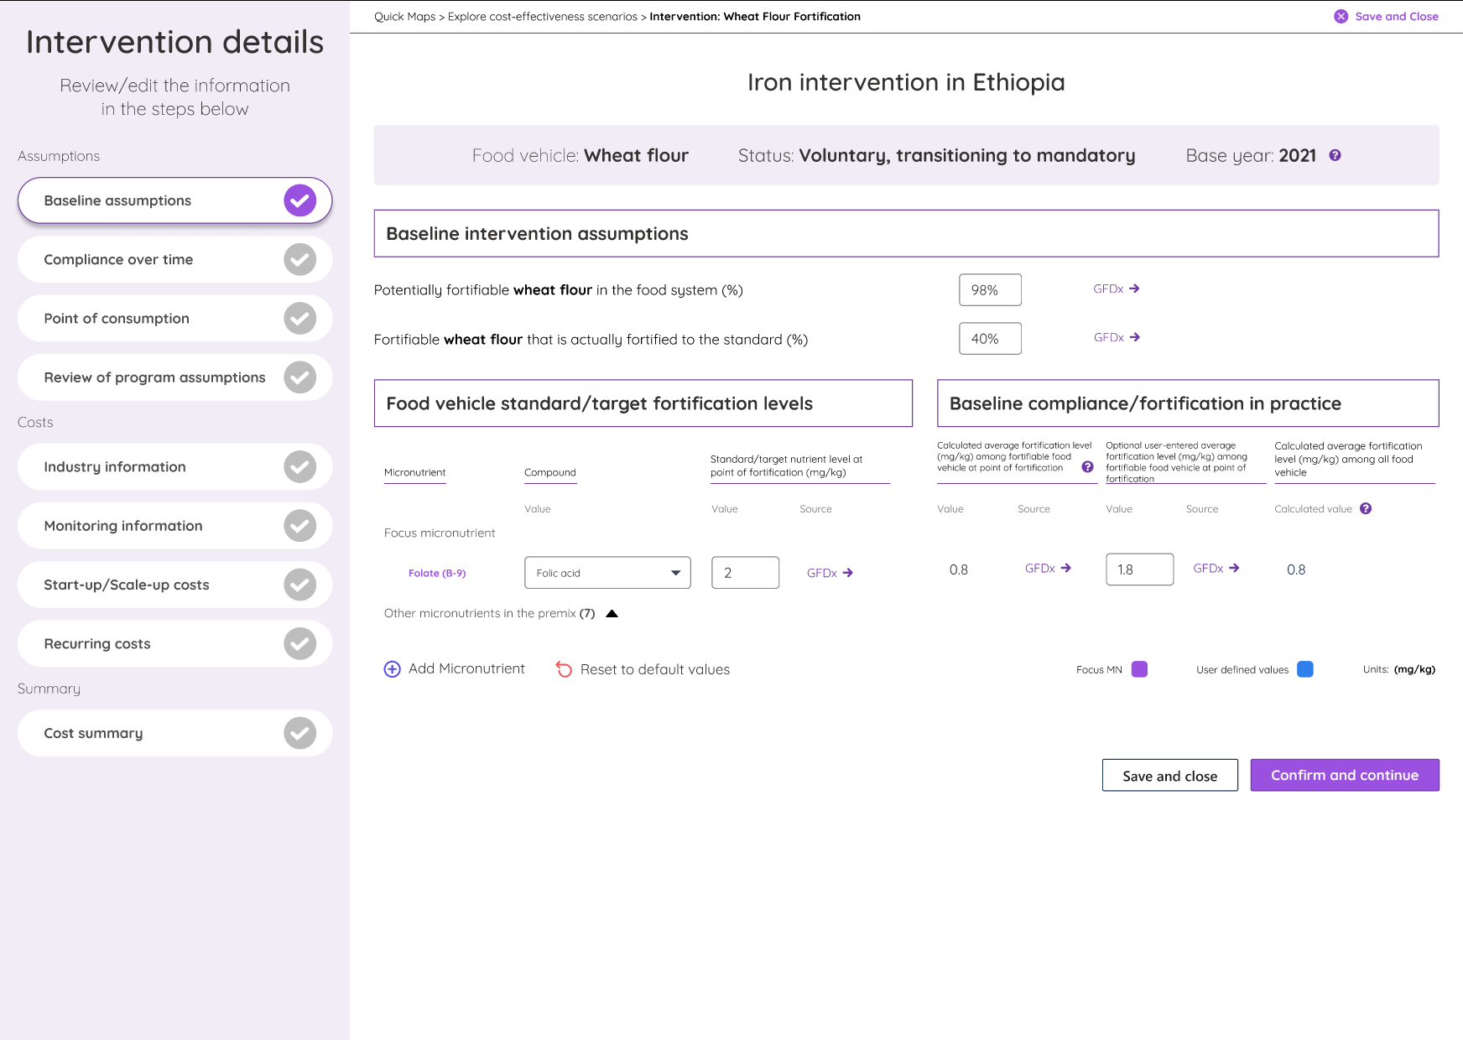1463x1040 pixels.
Task: Open the calculated fortification level help icon
Action: point(1088,467)
